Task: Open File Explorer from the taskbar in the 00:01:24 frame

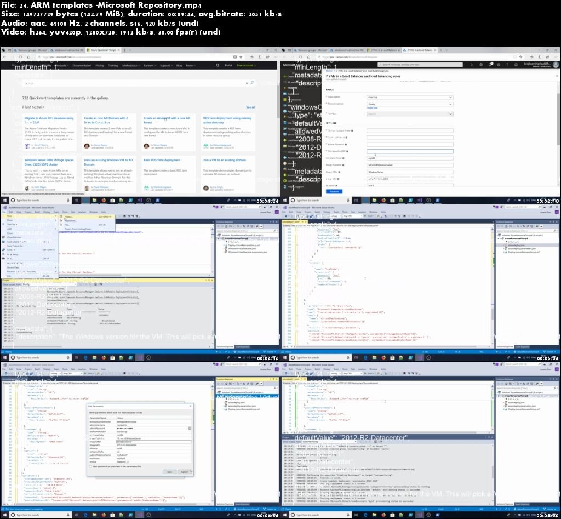Action: 94,201
